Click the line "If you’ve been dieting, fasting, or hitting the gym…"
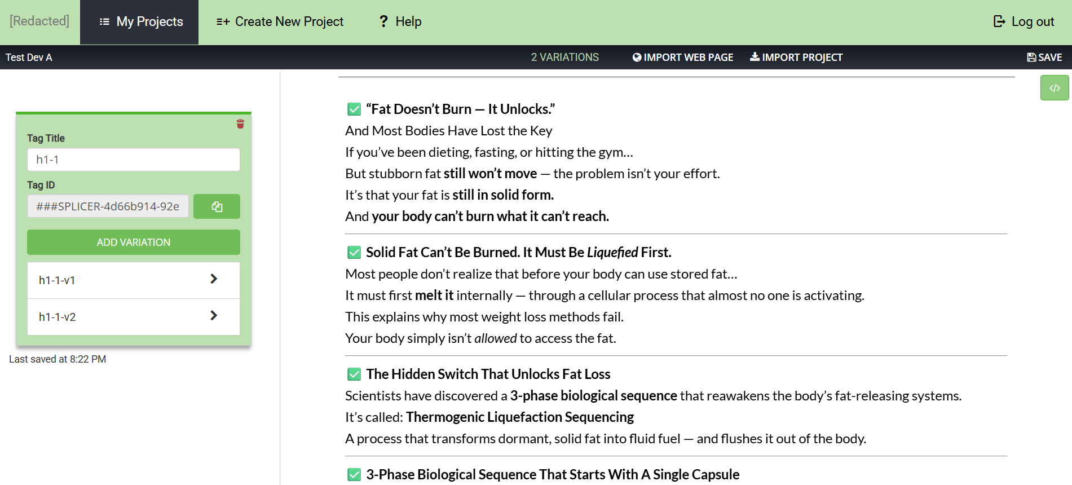The width and height of the screenshot is (1072, 485). (489, 152)
